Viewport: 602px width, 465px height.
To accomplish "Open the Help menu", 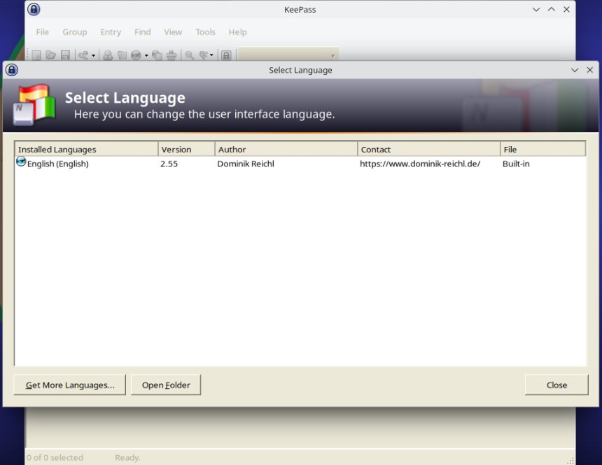I will pos(238,32).
